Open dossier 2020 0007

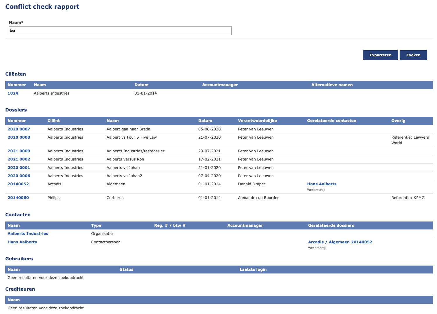(19, 129)
